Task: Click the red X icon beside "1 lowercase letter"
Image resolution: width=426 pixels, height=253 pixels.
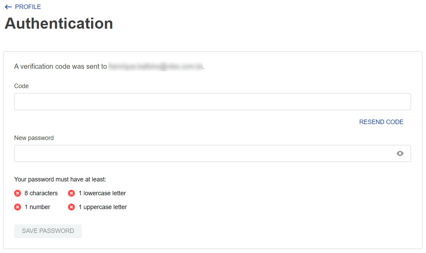Action: (71, 193)
